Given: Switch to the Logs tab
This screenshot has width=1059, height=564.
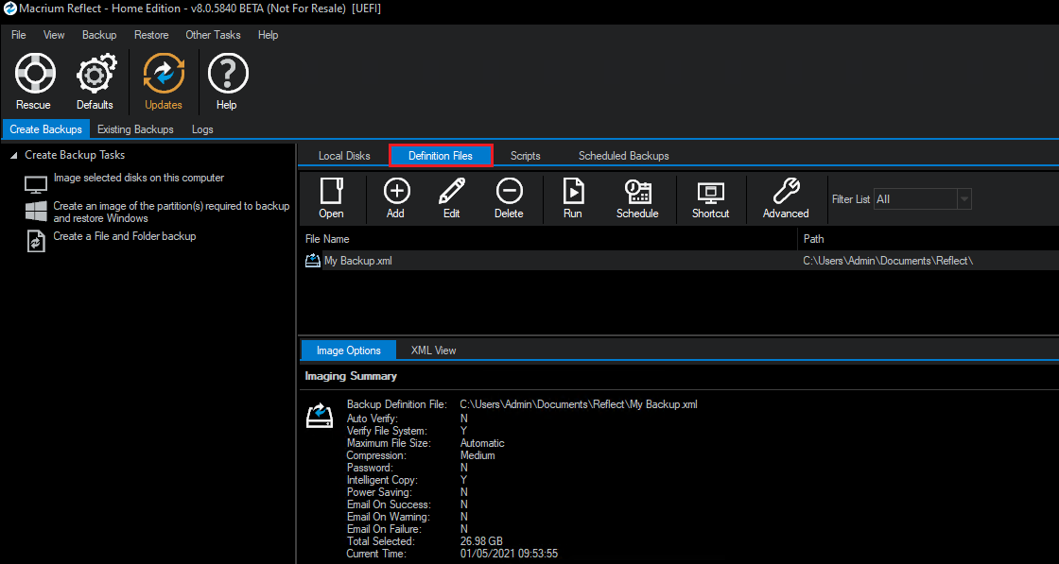Looking at the screenshot, I should click(x=202, y=128).
